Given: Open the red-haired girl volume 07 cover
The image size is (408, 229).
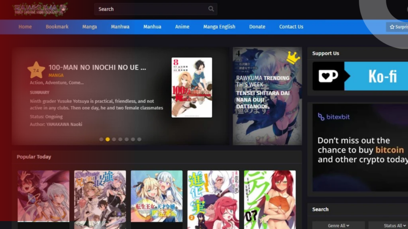Looking at the screenshot, I should [270, 199].
